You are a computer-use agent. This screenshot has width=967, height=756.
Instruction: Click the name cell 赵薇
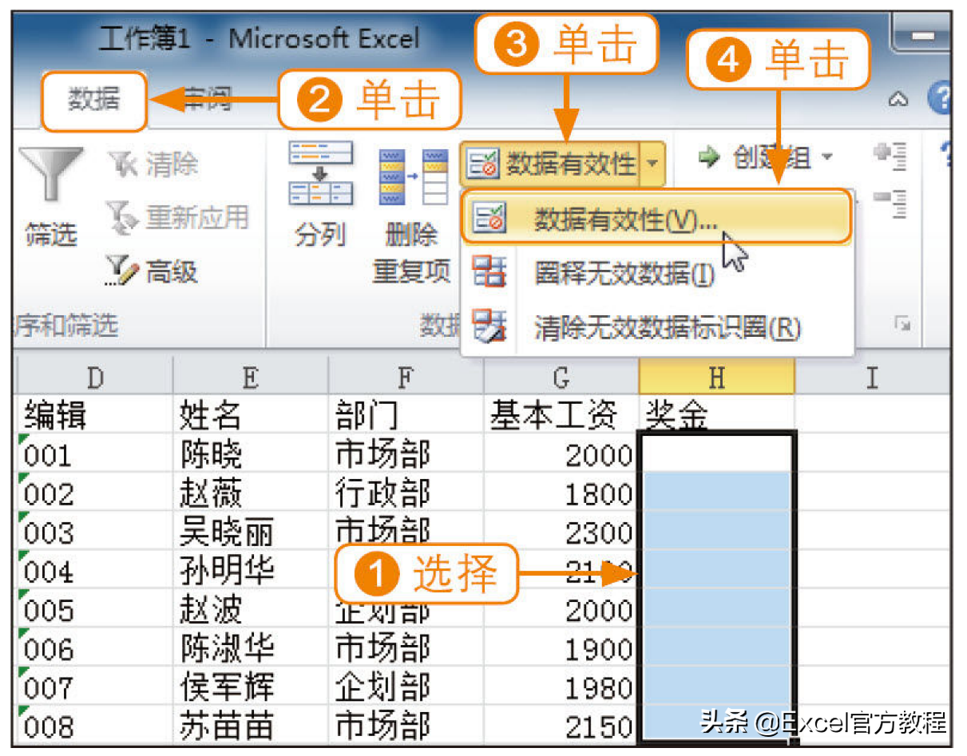[x=250, y=493]
